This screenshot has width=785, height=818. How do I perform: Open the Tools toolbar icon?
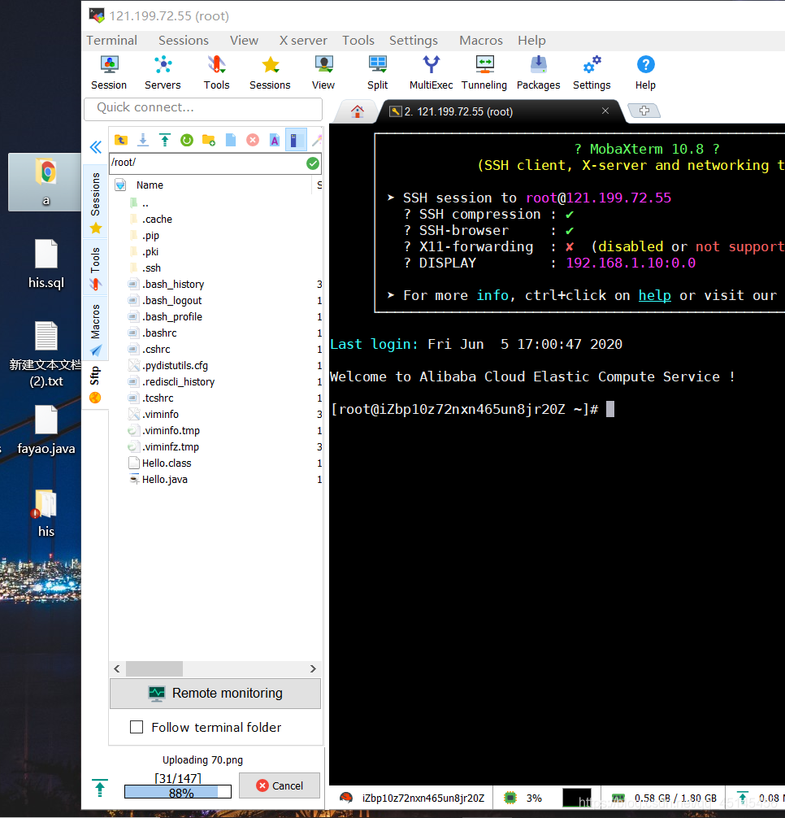pos(216,73)
